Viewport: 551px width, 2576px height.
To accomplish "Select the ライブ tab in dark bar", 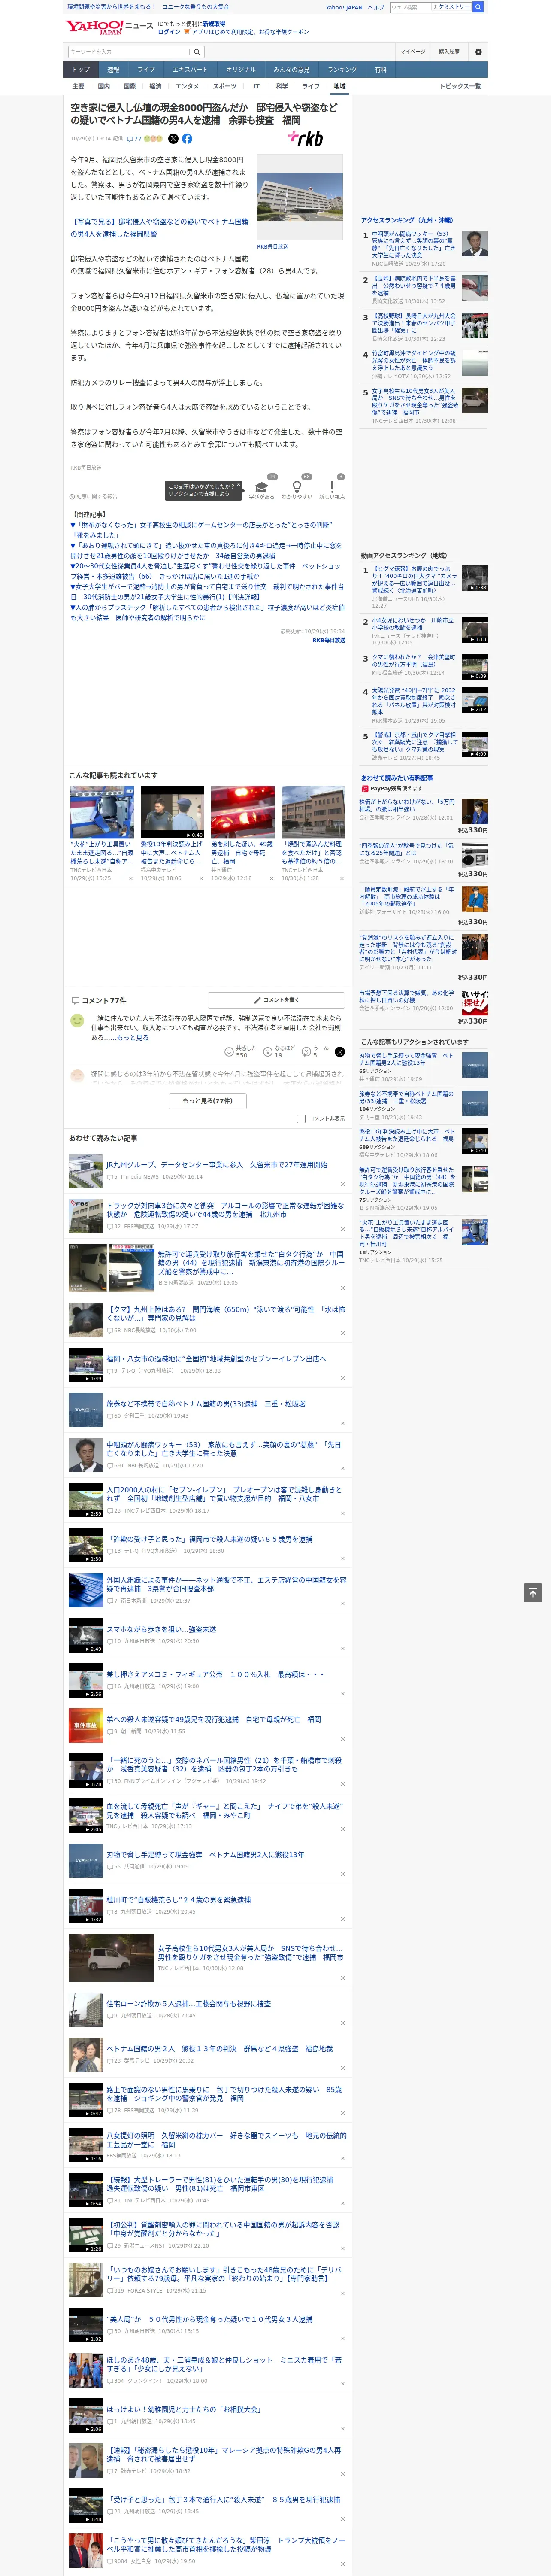I will tap(146, 70).
